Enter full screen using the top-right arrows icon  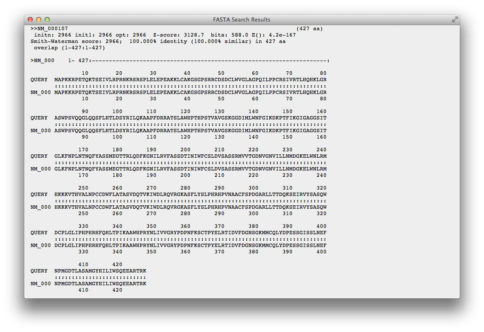(455, 20)
